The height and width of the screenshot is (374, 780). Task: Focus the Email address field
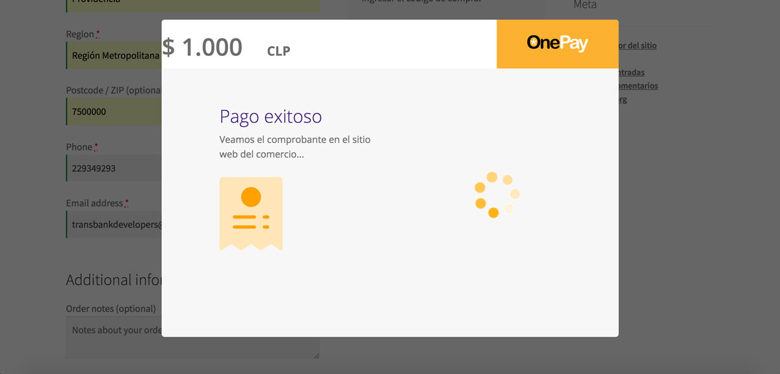tap(114, 224)
